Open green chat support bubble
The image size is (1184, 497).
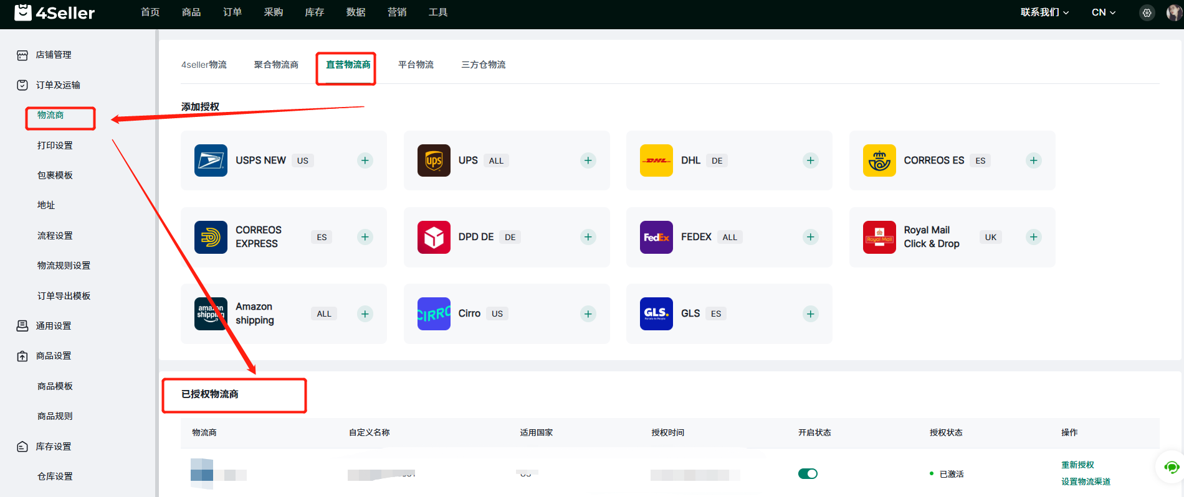coord(1172,467)
